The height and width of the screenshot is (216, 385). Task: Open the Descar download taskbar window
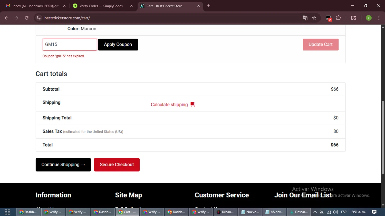tap(299, 212)
